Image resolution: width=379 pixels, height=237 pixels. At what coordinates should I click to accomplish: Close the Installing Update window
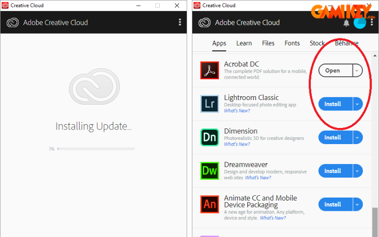pos(177,5)
